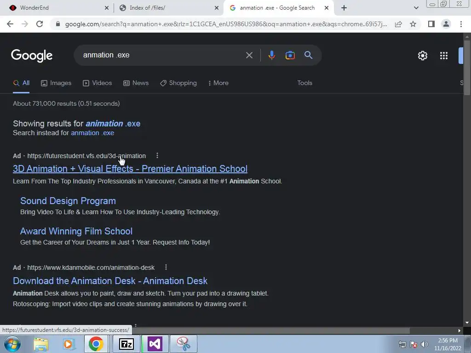
Task: Click the padlock site info icon
Action: click(58, 24)
